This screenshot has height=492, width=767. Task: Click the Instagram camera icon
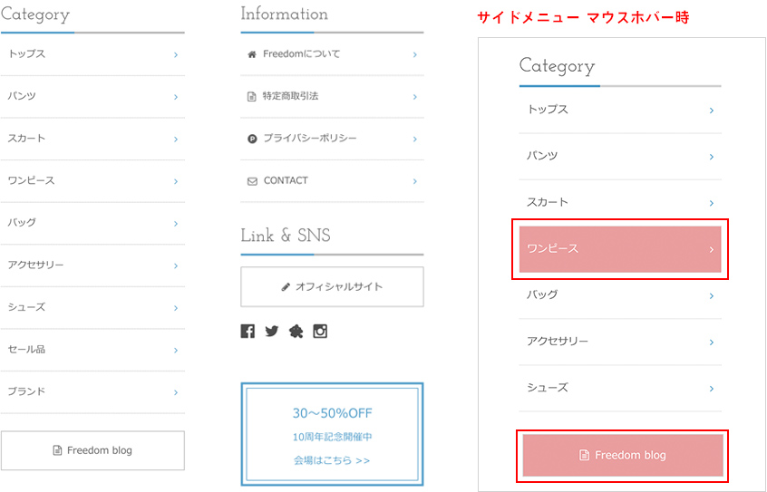(320, 332)
